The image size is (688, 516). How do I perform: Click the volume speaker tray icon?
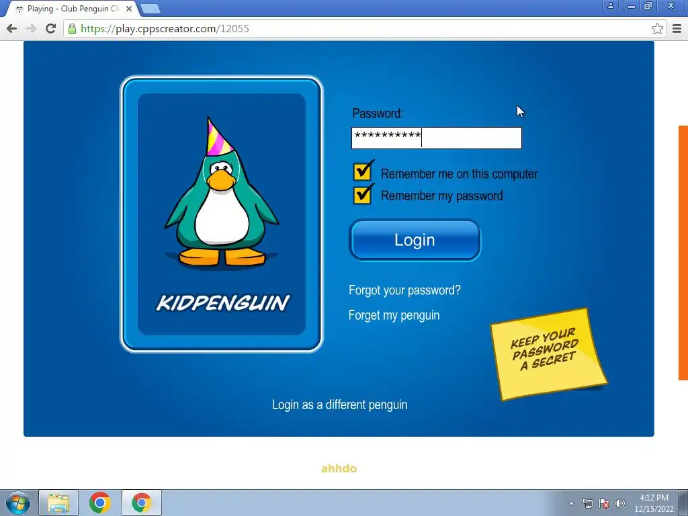pos(620,503)
